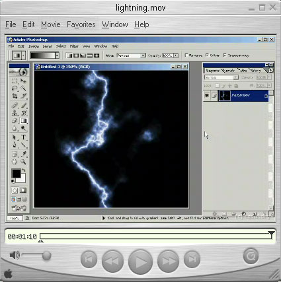
Task: Toggle the Reverse gradient checkbox
Action: 186,55
